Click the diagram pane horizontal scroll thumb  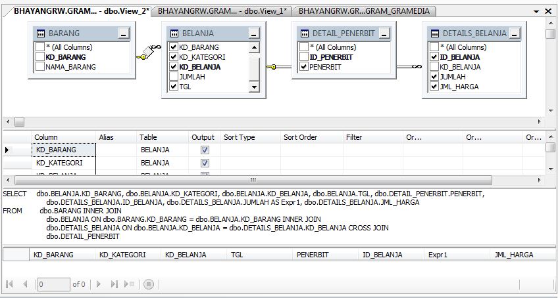(19, 122)
